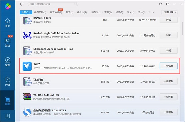Viewport: 185px width, 122px height.
Task: Open the download manager icon in sidebar
Action: point(8,116)
